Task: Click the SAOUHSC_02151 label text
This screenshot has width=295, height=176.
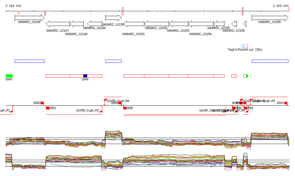Action: [x=133, y=34]
